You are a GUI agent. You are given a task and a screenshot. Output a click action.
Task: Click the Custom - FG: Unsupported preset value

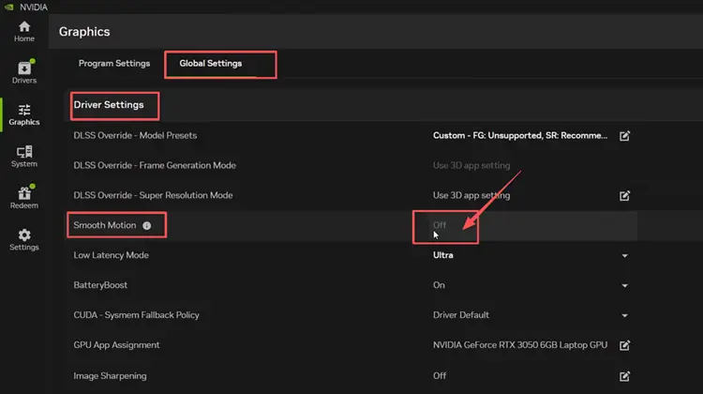pos(520,135)
